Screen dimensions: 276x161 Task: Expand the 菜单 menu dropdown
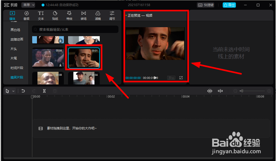(28, 5)
